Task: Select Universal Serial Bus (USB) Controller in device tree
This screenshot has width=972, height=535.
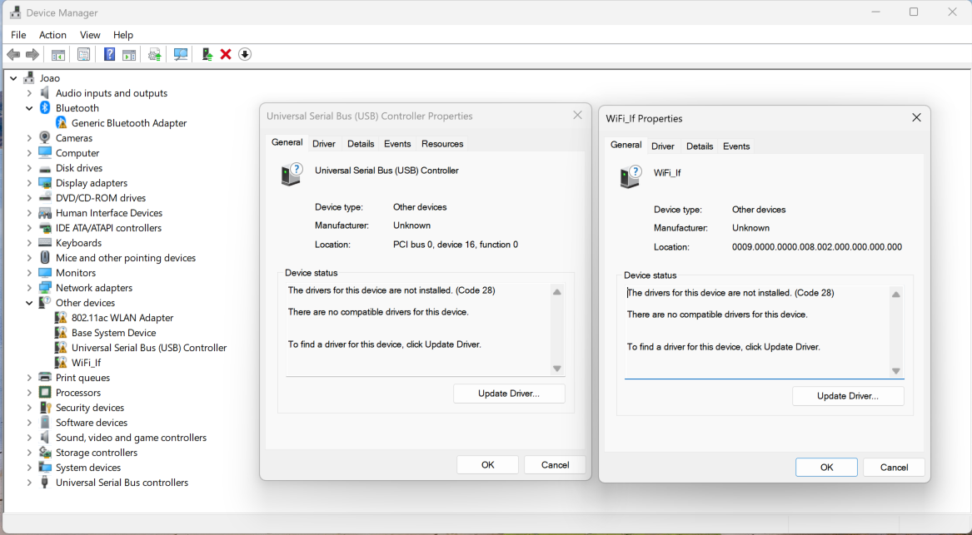Action: pyautogui.click(x=149, y=348)
